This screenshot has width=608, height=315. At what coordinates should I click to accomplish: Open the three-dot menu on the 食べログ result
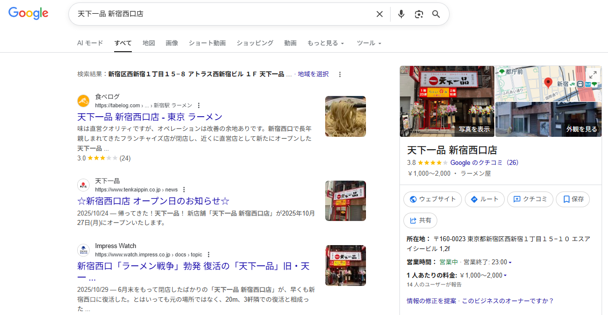tap(198, 105)
